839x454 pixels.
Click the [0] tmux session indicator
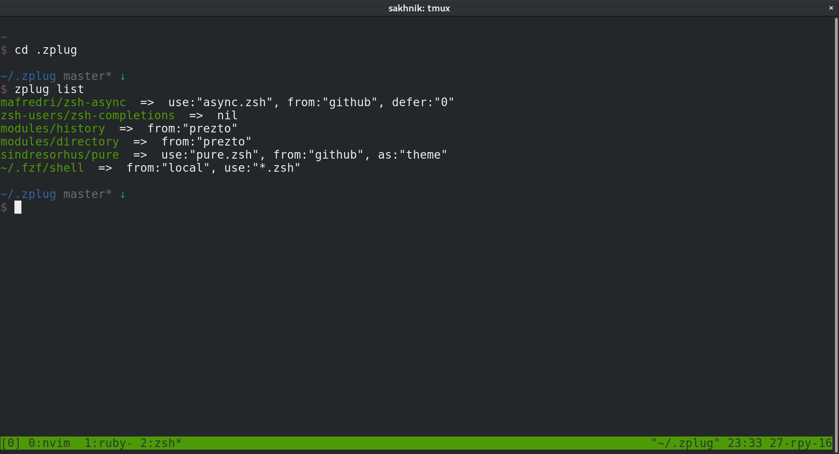(x=11, y=443)
